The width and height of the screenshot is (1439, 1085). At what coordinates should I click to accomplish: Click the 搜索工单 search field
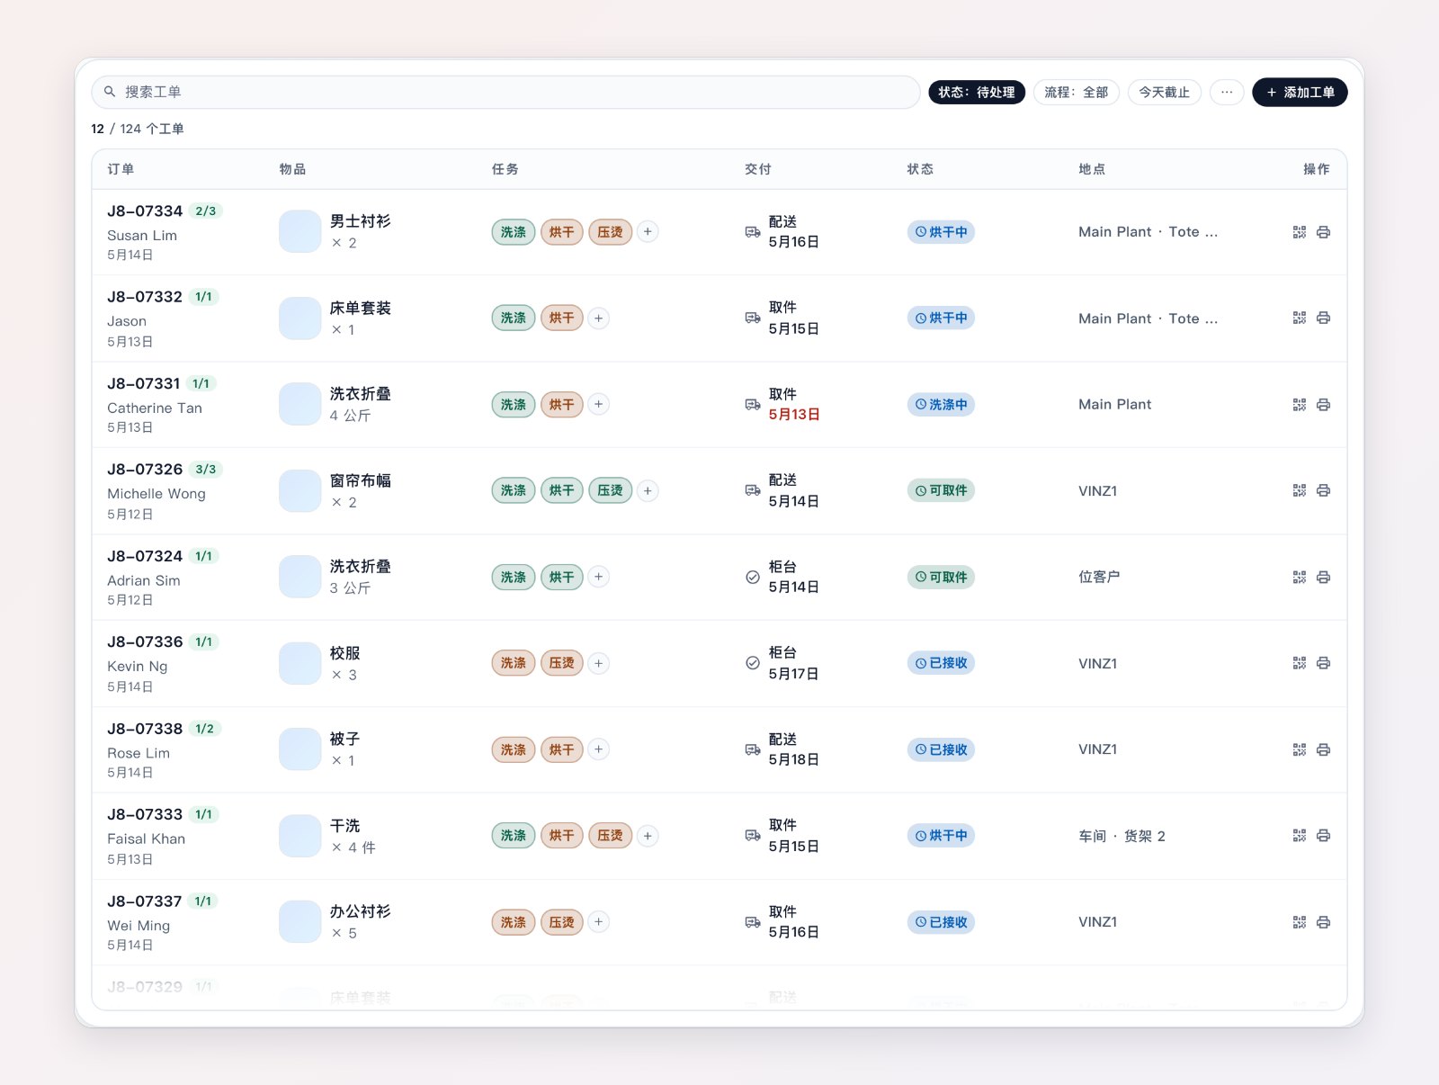[x=505, y=92]
